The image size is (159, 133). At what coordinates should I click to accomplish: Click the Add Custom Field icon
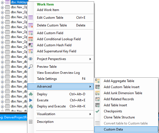click(31, 33)
